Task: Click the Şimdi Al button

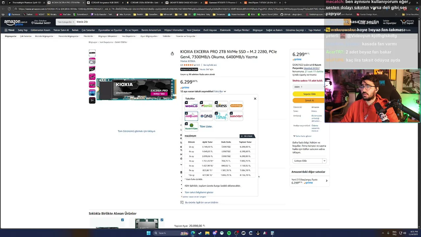Action: 309,100
